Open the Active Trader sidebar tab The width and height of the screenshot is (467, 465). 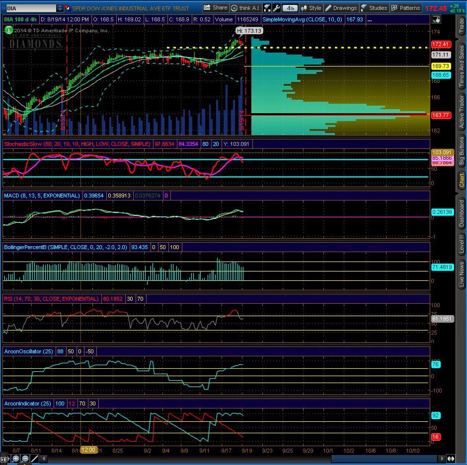(x=462, y=111)
